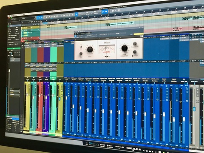Open track list wrench options

[x=23, y=23]
